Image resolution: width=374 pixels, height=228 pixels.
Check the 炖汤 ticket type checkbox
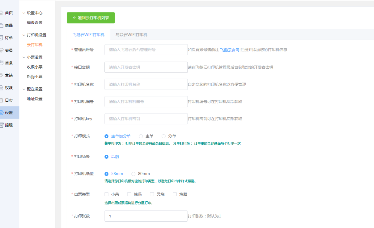click(129, 194)
